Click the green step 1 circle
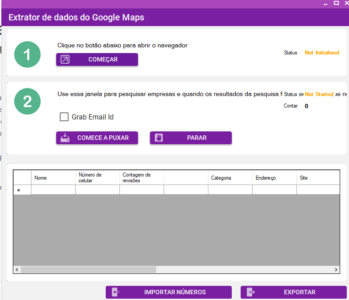 tap(27, 54)
